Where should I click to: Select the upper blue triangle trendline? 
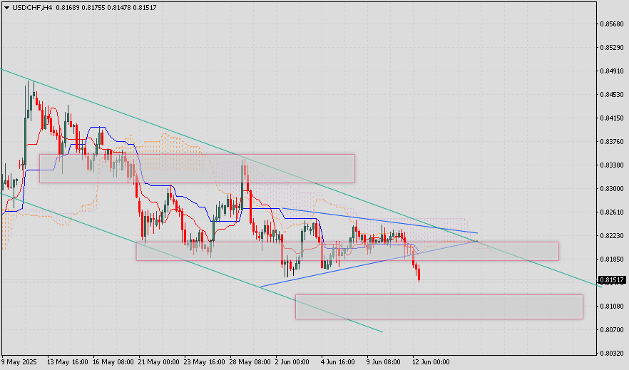pos(379,220)
